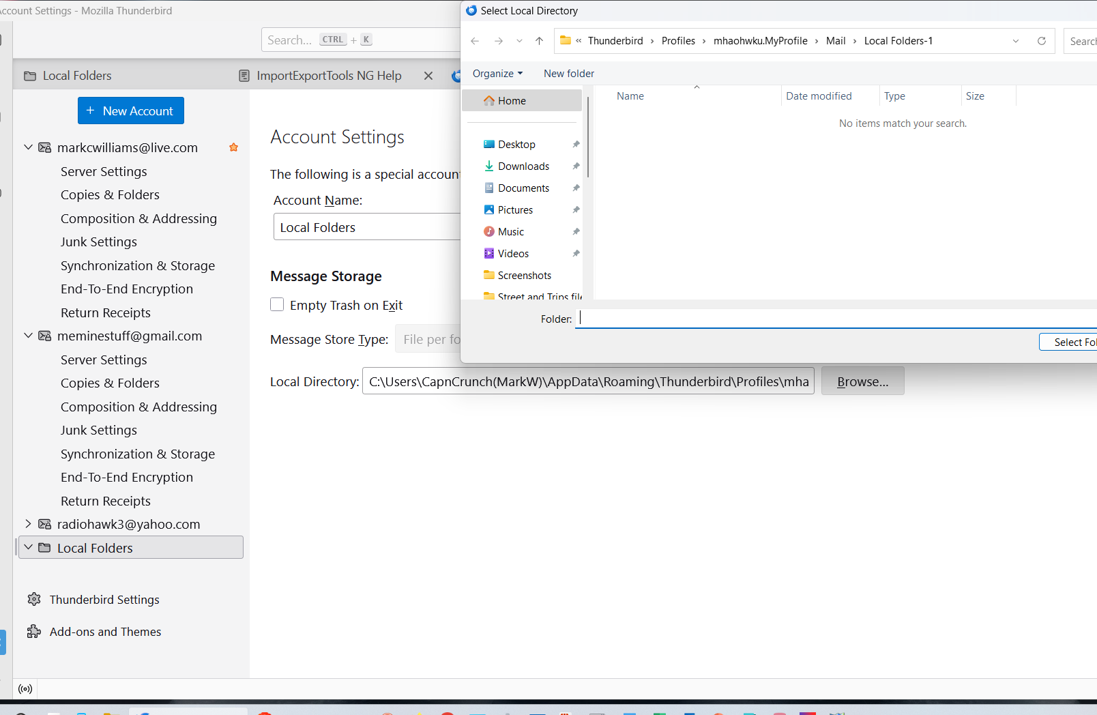Click the Thunderbird Settings gear icon
Screen dimensions: 1097x715
pos(34,600)
